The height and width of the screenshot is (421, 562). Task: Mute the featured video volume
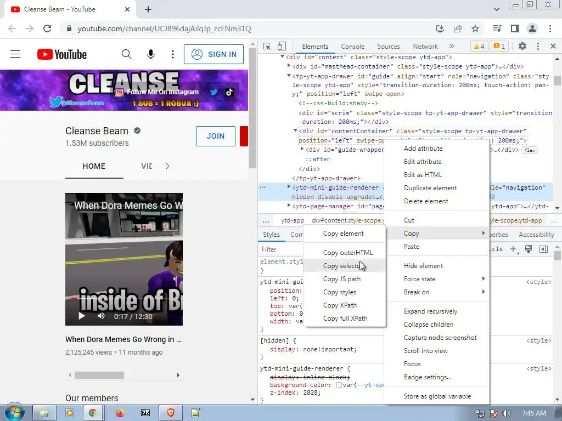[101, 316]
